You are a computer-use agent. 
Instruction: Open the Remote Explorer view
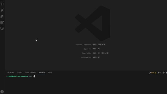2,28
